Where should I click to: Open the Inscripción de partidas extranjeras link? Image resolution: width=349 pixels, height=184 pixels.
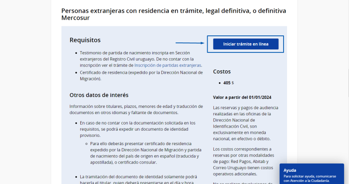[x=168, y=65]
